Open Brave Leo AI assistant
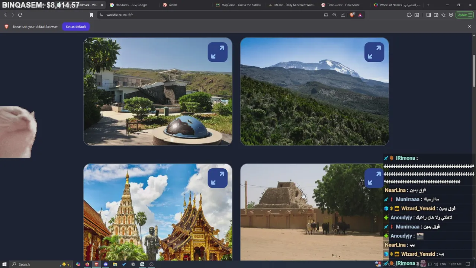The height and width of the screenshot is (268, 476). point(443,15)
